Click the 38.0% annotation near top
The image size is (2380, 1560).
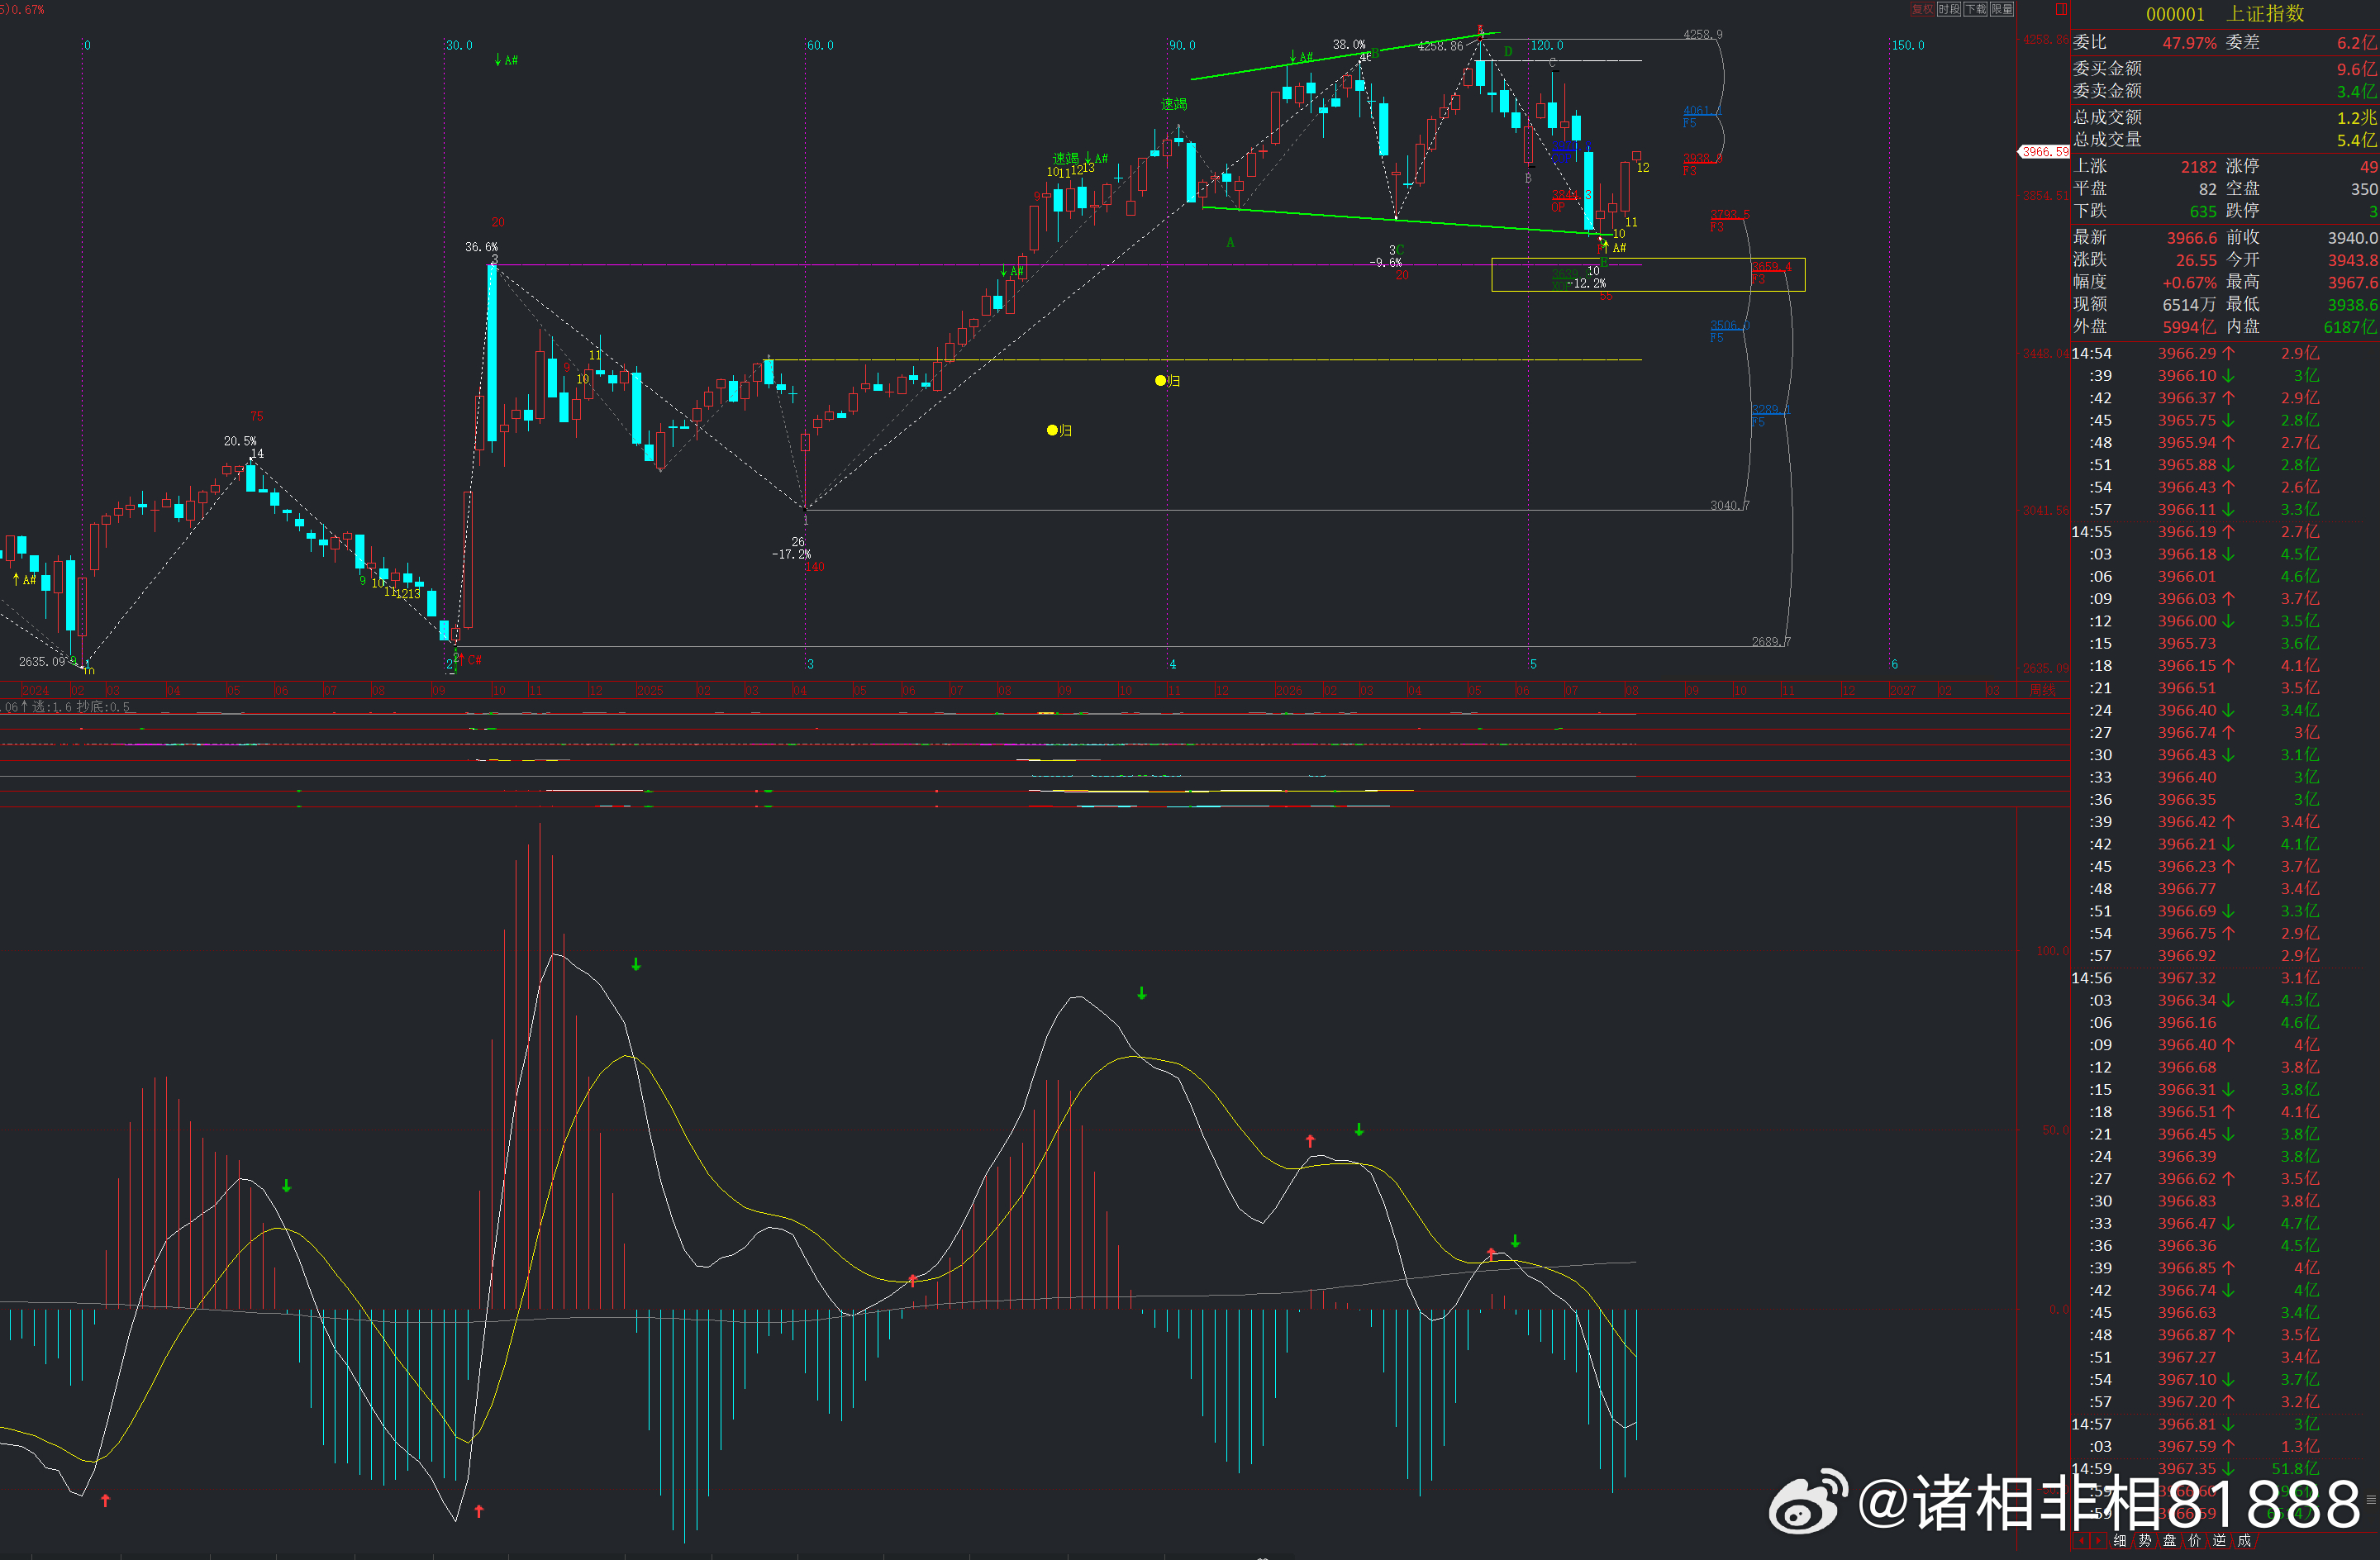1349,44
